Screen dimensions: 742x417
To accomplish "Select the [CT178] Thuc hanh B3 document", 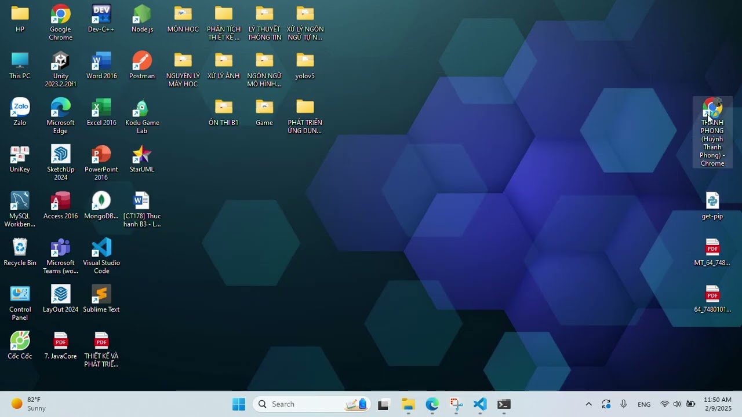I will pos(142,210).
